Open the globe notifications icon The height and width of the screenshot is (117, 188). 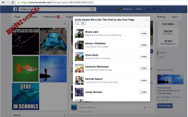pos(160,9)
